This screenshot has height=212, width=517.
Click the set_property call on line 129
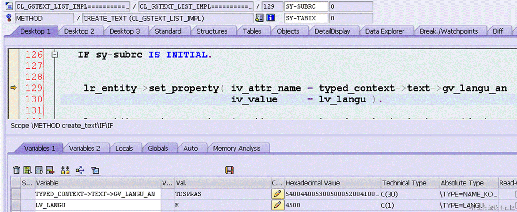pyautogui.click(x=184, y=88)
